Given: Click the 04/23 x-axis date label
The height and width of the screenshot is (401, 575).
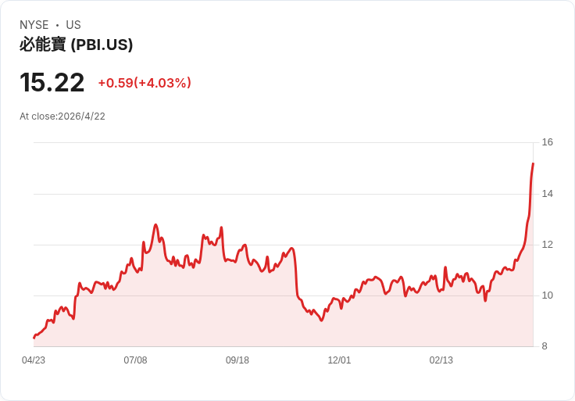Looking at the screenshot, I should (34, 360).
